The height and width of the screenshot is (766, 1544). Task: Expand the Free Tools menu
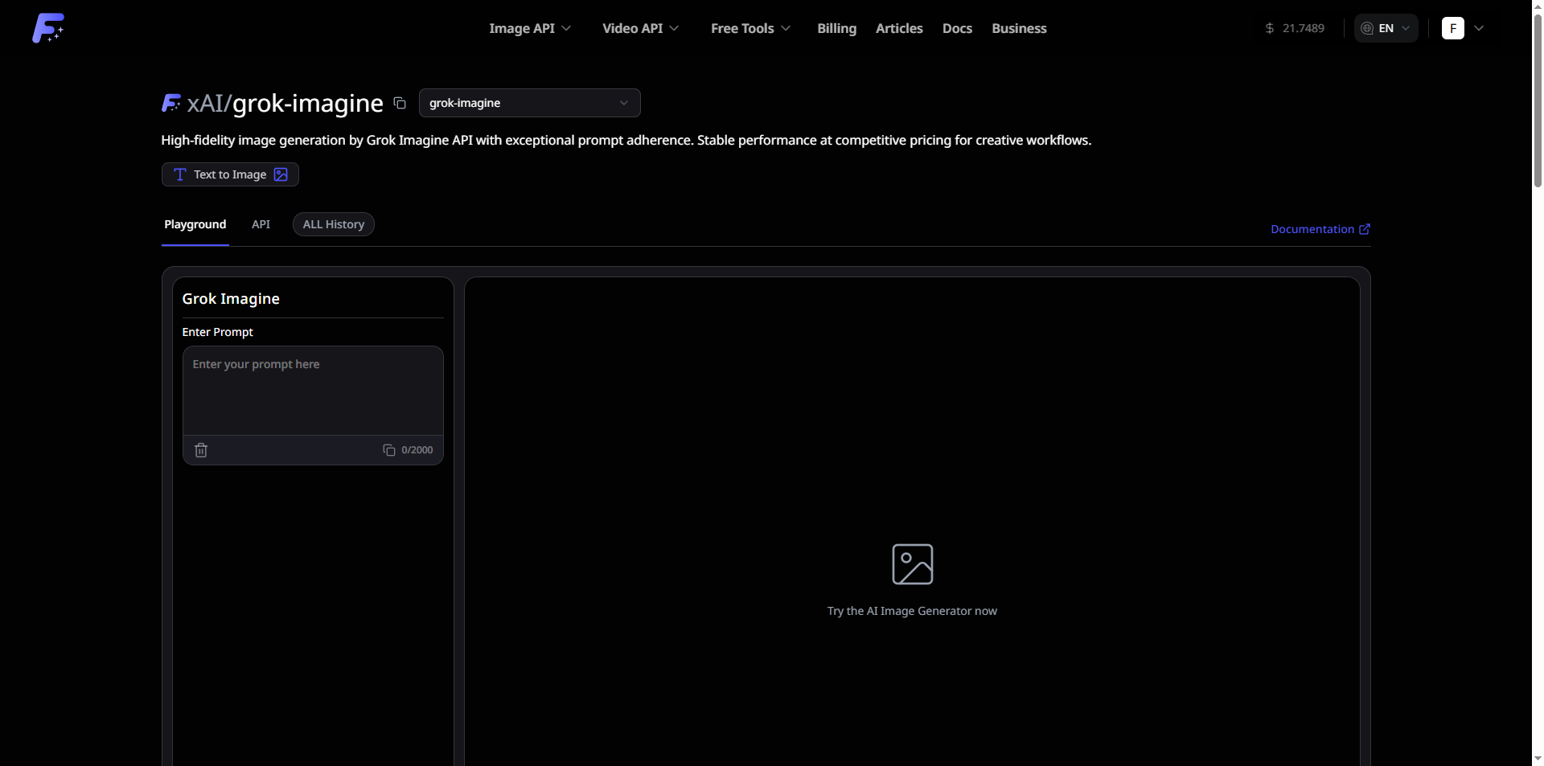pos(751,28)
